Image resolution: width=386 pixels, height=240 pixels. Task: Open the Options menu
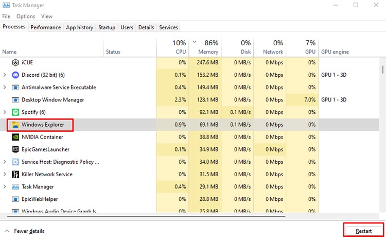[26, 16]
